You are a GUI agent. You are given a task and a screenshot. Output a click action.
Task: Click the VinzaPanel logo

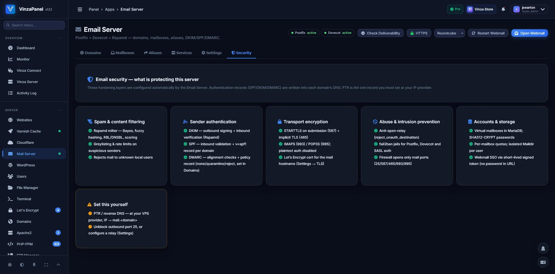click(x=10, y=9)
